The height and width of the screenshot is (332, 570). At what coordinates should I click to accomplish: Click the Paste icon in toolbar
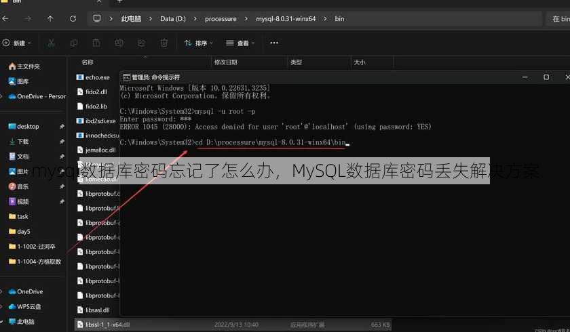[96, 43]
